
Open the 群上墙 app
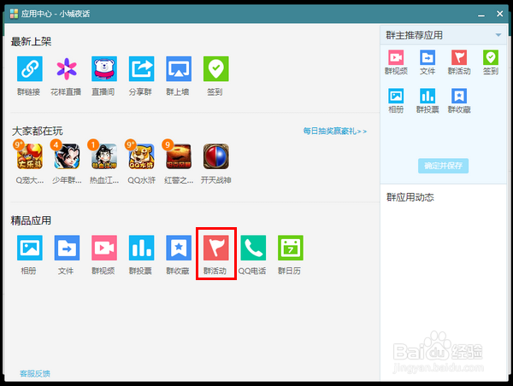pos(179,69)
